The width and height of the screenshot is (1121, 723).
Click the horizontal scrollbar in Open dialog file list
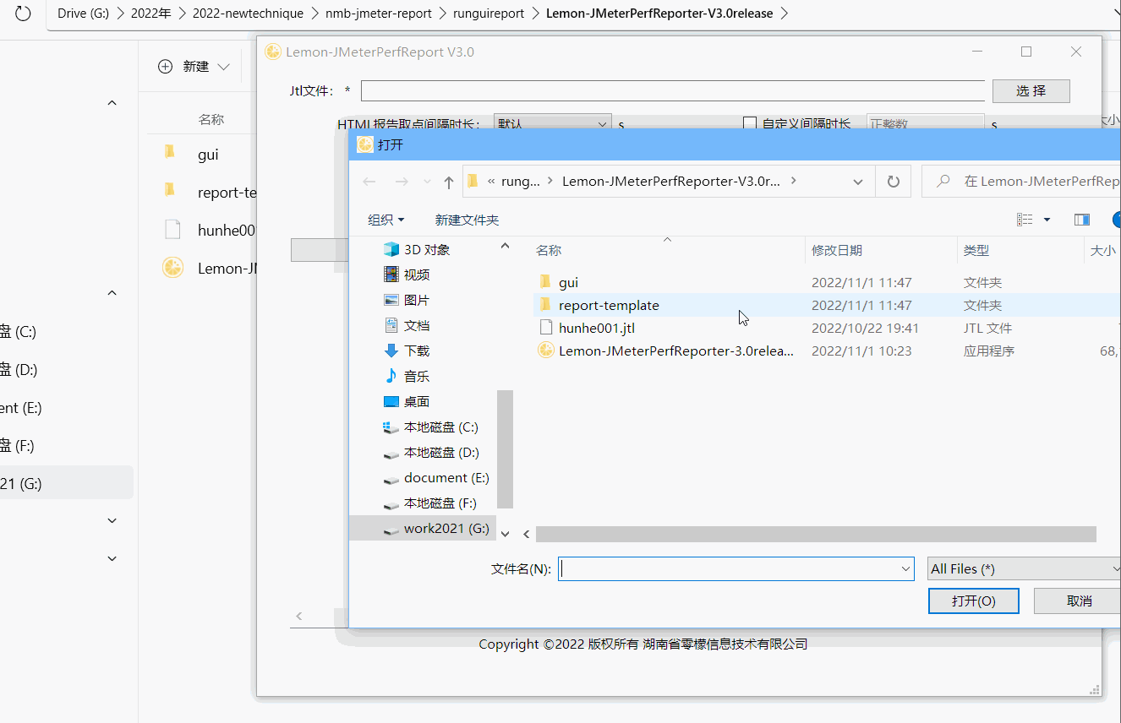coord(816,534)
